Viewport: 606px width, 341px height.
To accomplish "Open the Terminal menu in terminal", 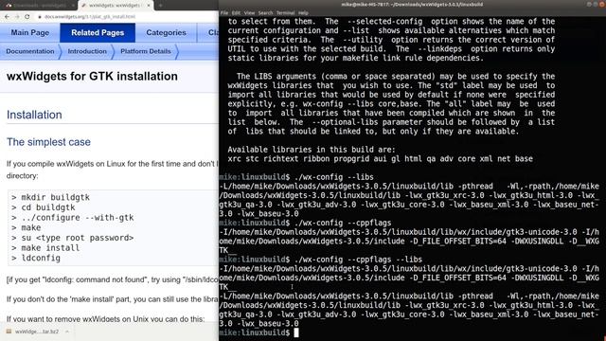I will [285, 12].
